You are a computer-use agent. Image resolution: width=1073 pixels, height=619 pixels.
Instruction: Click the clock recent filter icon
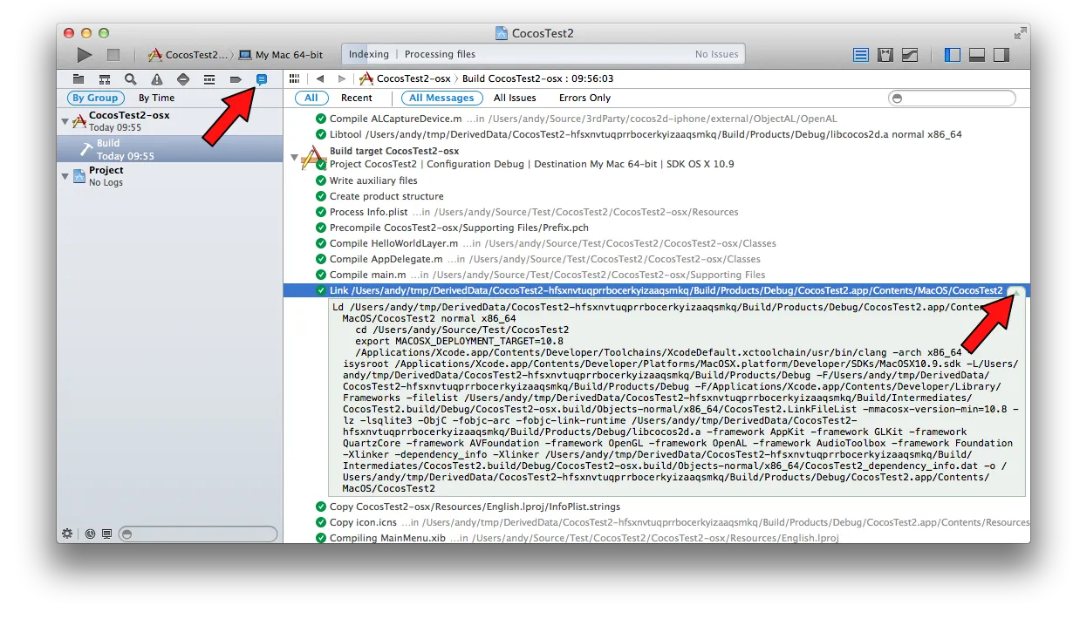[90, 534]
